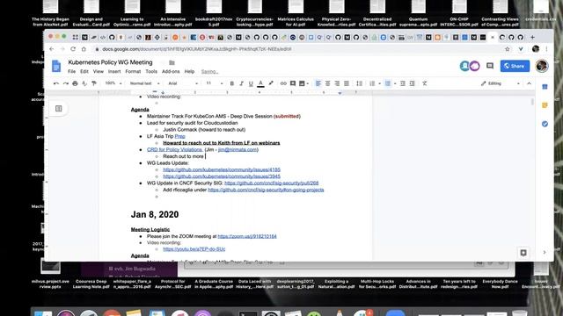Expand bulleted list options arrow
Image resolution: width=563 pixels, height=316 pixels.
click(395, 83)
